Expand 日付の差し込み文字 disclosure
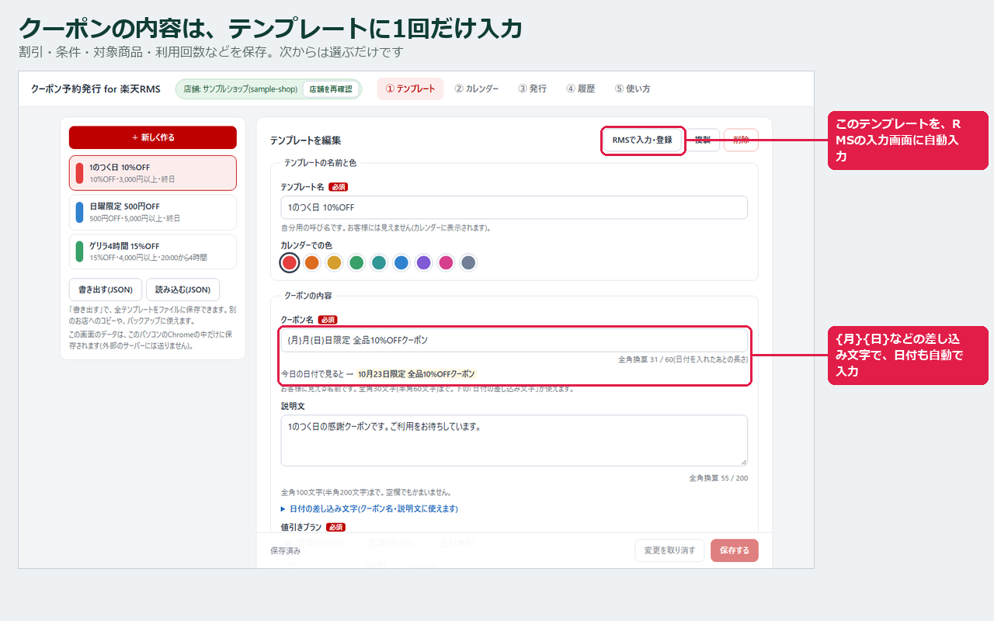This screenshot has width=994, height=621. coord(370,508)
